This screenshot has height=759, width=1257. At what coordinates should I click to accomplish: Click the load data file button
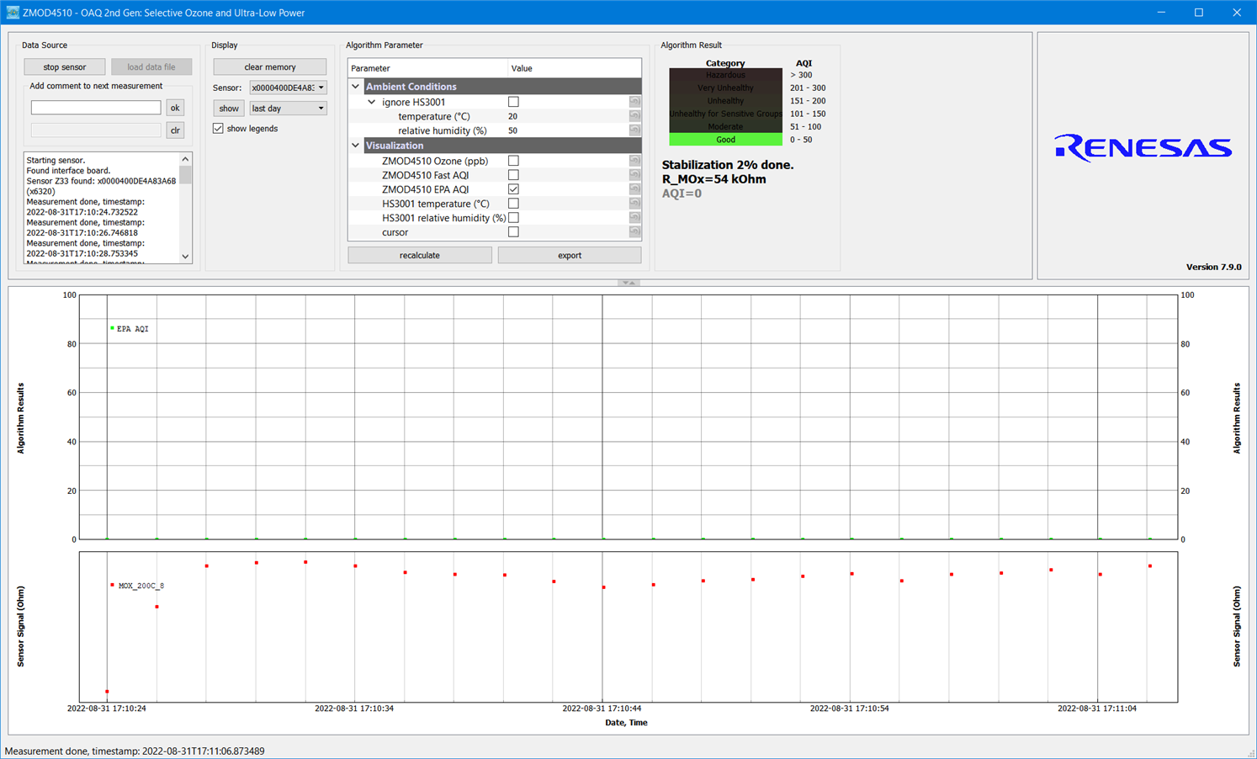151,66
